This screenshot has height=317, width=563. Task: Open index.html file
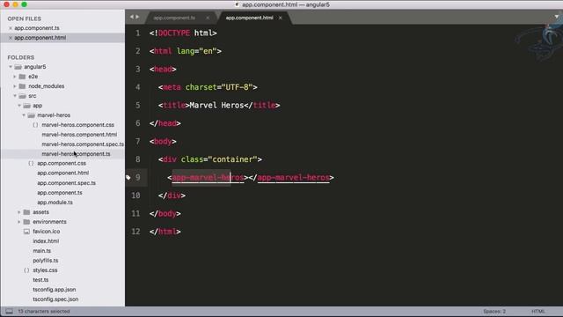pos(46,241)
